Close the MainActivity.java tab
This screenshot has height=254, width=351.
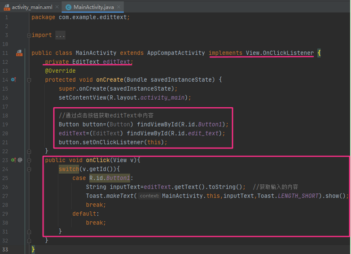click(119, 7)
